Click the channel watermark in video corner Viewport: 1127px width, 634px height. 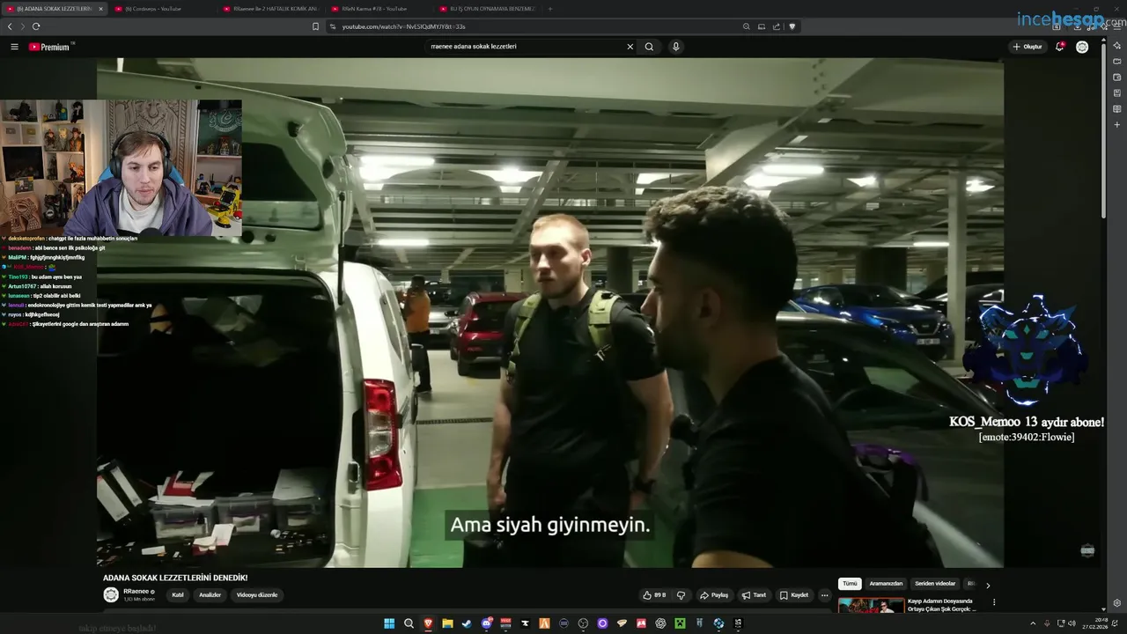1087,551
